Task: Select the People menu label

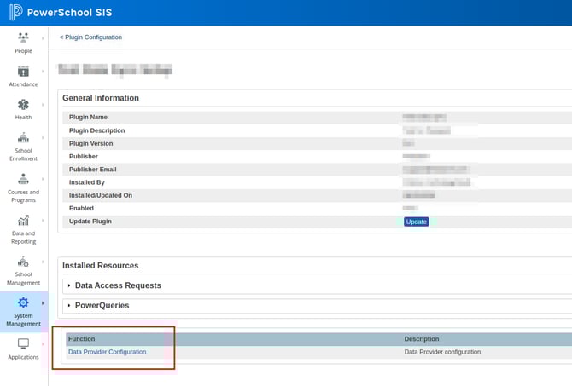Action: click(23, 51)
